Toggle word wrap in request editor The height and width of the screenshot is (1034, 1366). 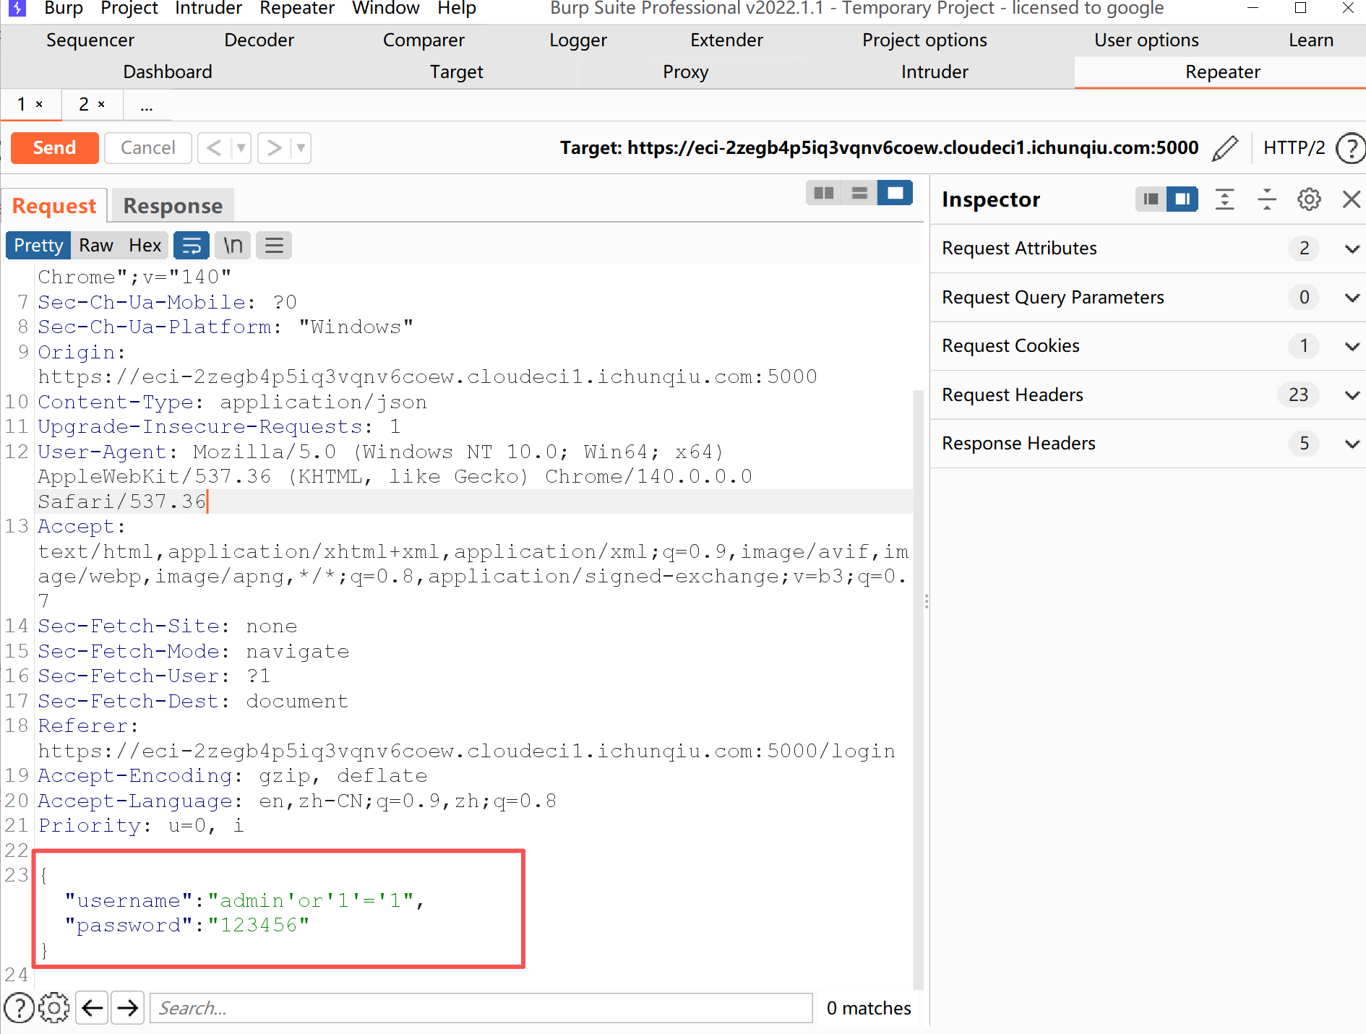tap(192, 246)
